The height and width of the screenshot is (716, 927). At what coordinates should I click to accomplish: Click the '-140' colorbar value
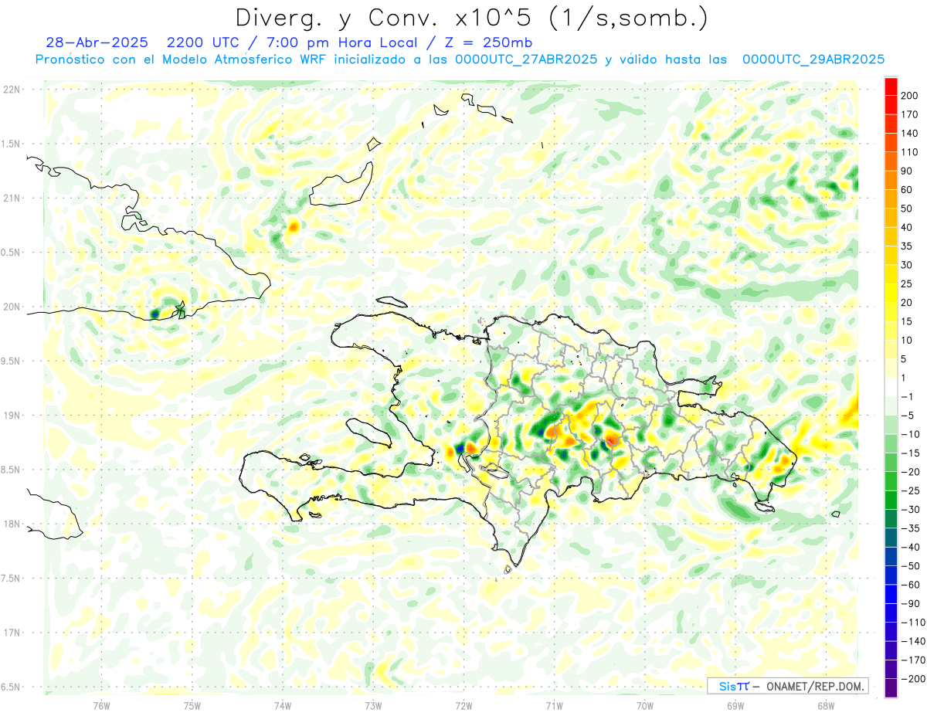912,641
